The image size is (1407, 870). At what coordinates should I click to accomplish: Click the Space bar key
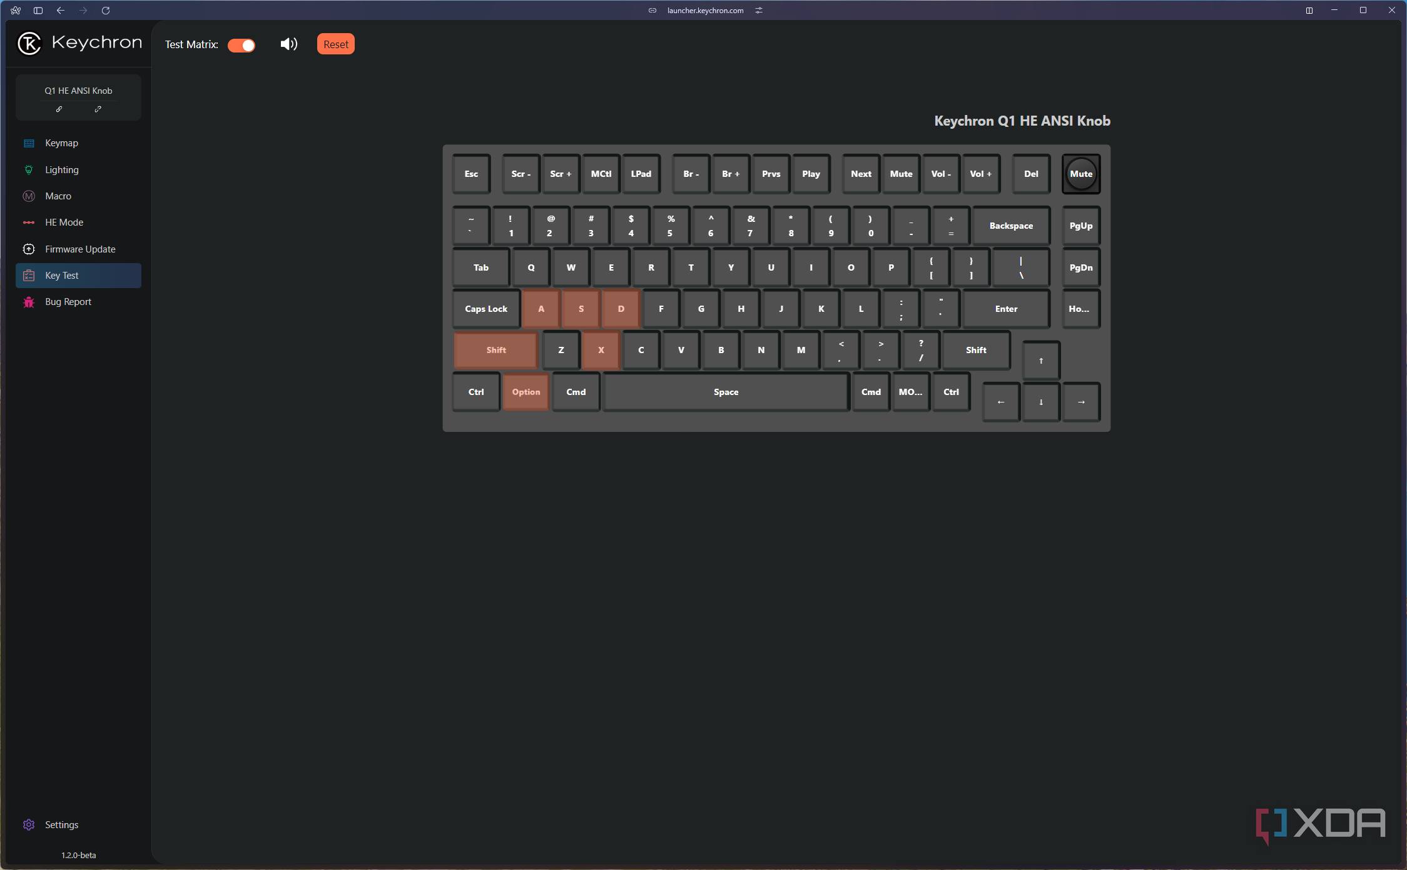pyautogui.click(x=726, y=392)
